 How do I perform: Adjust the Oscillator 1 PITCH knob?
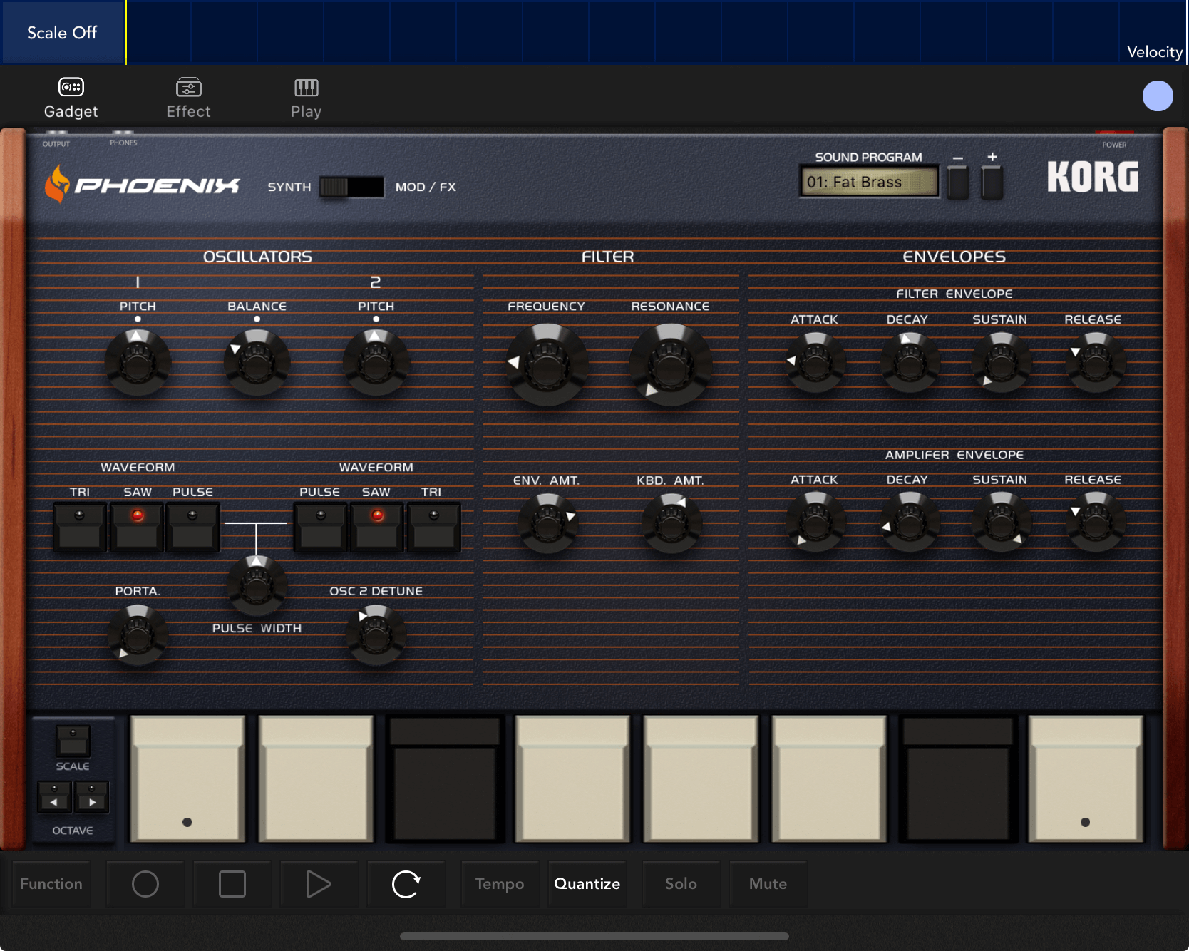tap(138, 362)
